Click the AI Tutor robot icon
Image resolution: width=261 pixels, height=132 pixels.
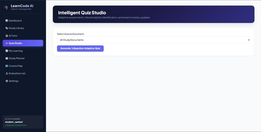(7, 36)
